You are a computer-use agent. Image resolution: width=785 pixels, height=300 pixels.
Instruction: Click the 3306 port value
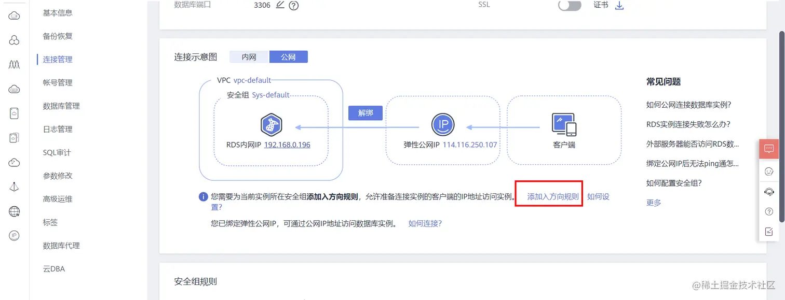click(262, 5)
